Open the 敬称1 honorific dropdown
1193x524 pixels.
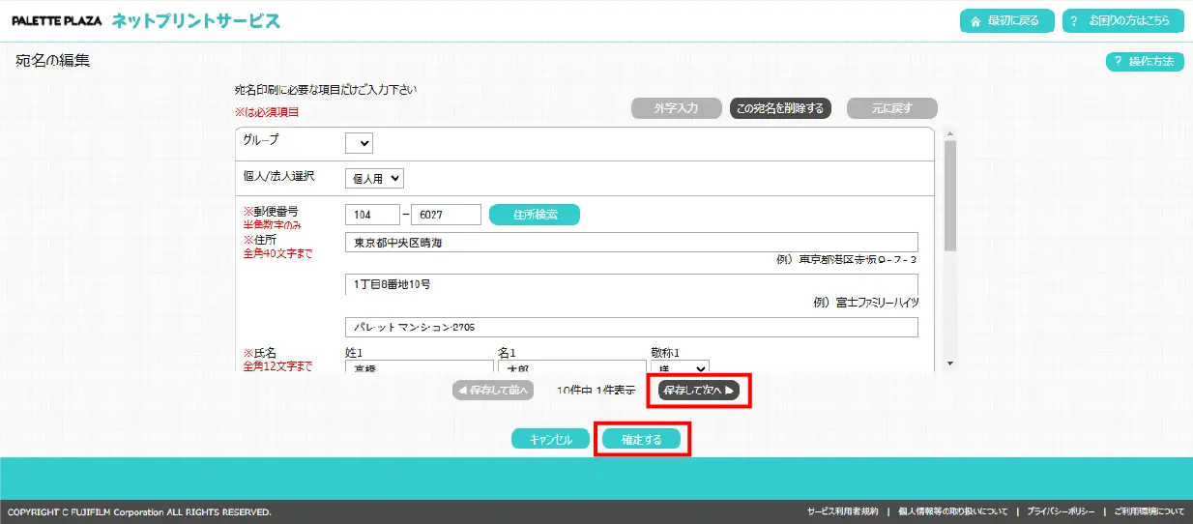point(680,368)
